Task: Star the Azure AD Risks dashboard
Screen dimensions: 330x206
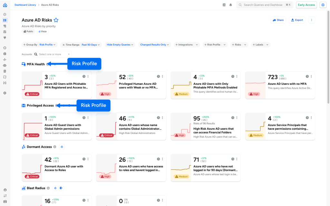Action: tap(56, 20)
